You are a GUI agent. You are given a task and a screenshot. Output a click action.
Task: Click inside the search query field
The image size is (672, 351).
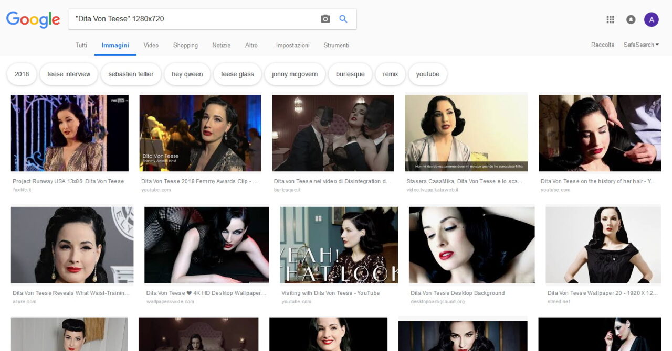194,19
